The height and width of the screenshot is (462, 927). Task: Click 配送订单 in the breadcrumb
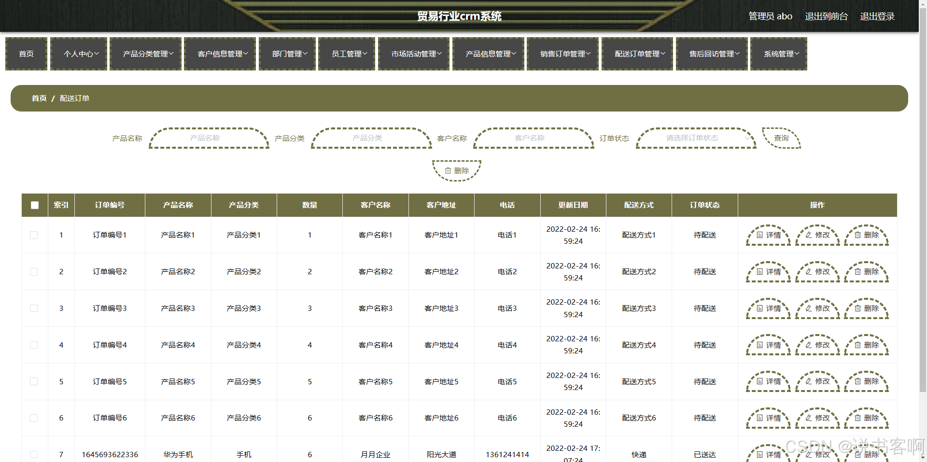coord(74,98)
